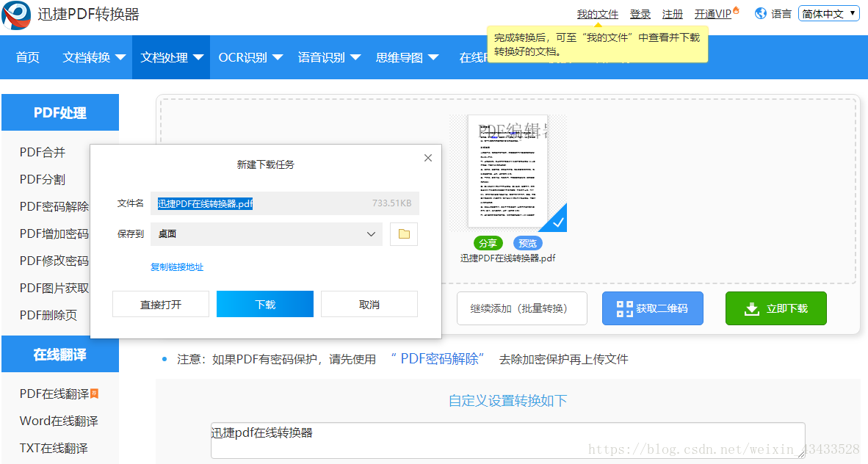This screenshot has height=464, width=868.
Task: Click the 取消 button
Action: click(369, 305)
